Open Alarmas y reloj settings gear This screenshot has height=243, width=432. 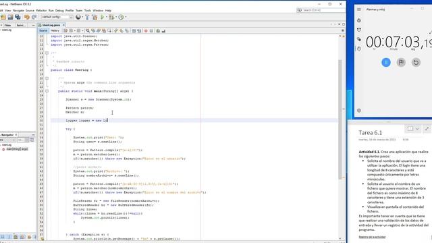click(358, 111)
